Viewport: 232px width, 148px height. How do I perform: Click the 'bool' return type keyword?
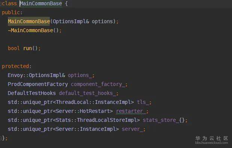click(x=14, y=48)
